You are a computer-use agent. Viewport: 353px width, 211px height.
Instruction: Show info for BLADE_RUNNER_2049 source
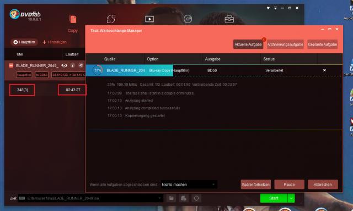coord(72,65)
